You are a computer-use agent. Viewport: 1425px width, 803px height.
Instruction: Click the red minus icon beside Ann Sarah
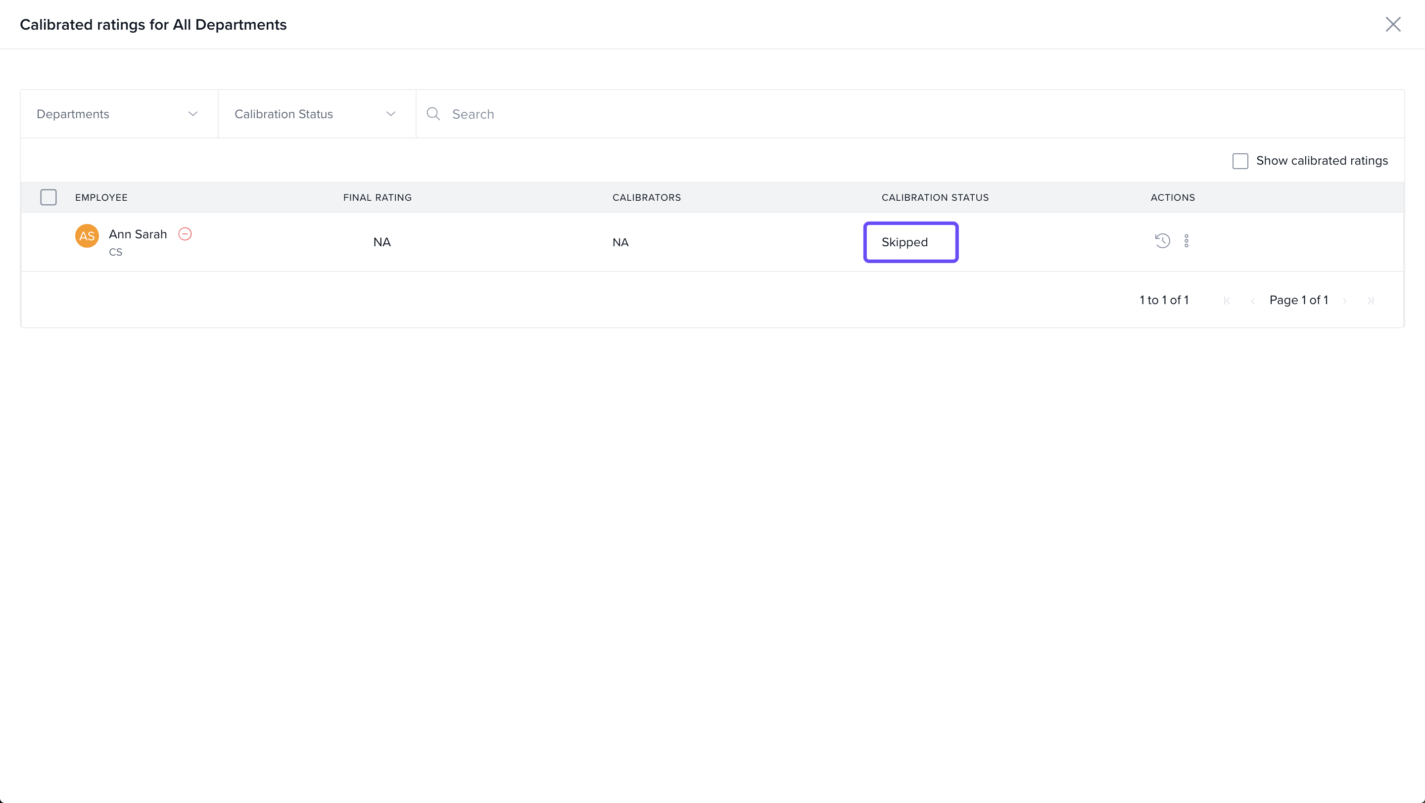tap(185, 234)
